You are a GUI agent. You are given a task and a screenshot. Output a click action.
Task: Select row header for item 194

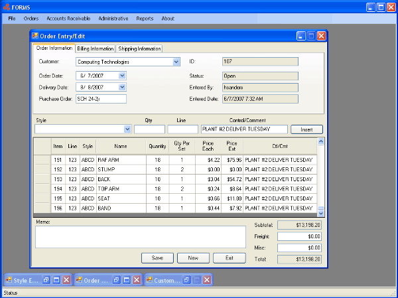(x=42, y=188)
